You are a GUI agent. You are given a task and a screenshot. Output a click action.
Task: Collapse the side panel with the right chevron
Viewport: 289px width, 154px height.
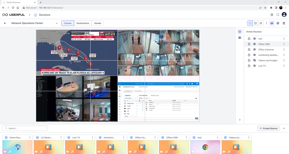tap(240, 120)
